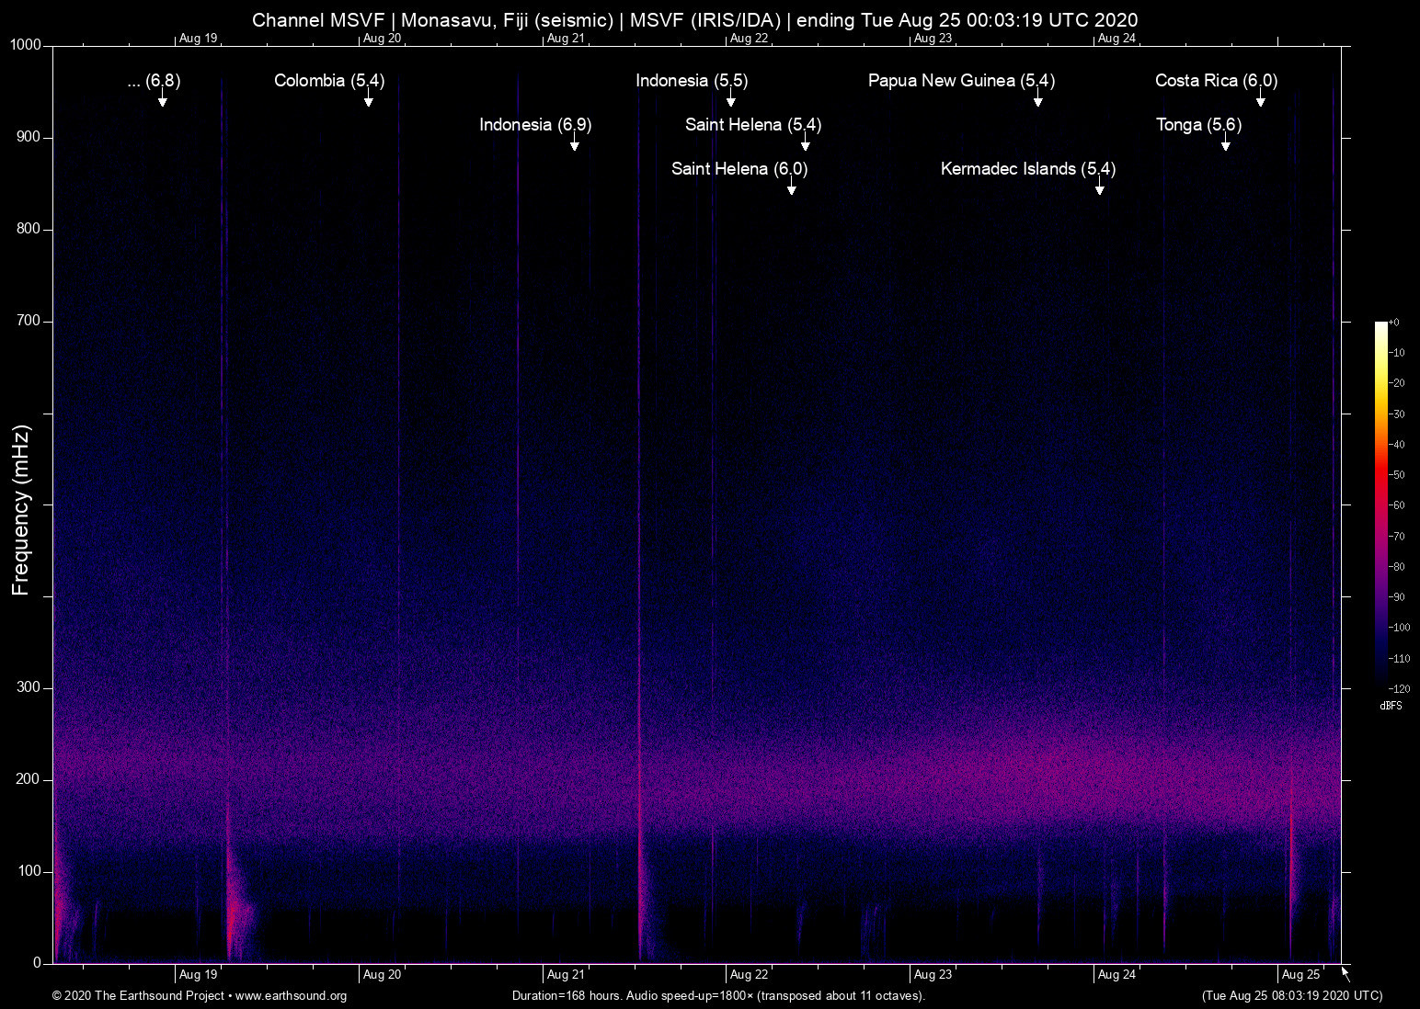Click the arrow under the ... (6.8) label
The width and height of the screenshot is (1420, 1009).
pyautogui.click(x=162, y=100)
